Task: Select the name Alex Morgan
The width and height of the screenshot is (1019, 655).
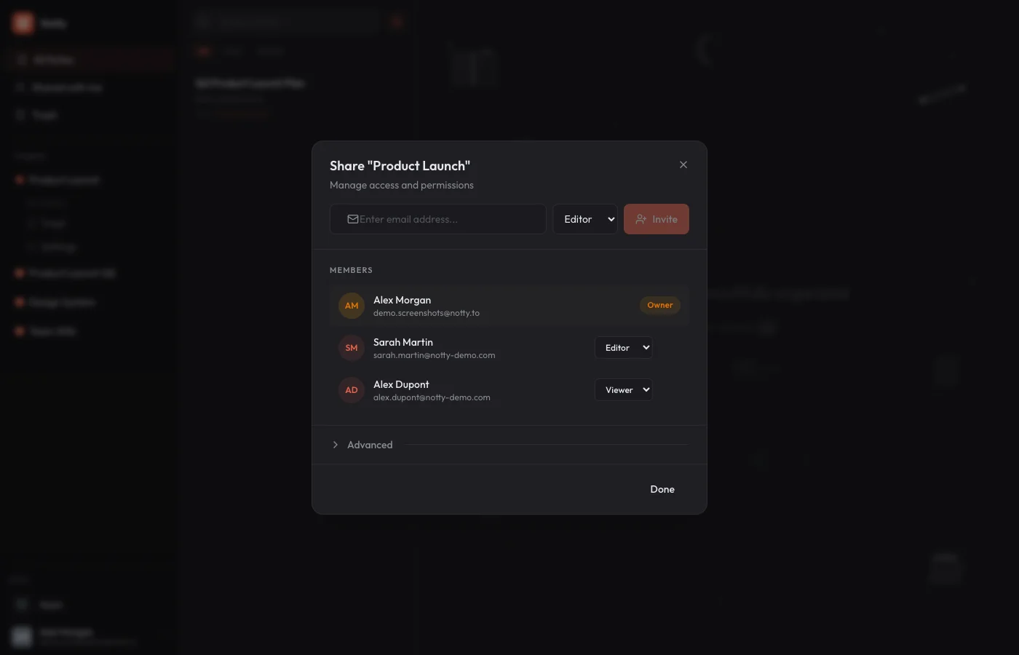Action: click(402, 300)
